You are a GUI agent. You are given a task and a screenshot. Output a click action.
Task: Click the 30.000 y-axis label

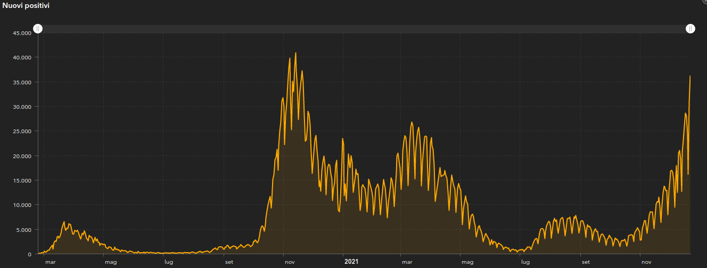tap(22, 107)
